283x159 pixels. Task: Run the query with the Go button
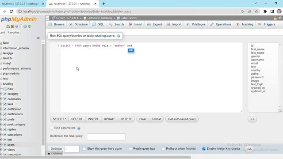(x=249, y=149)
